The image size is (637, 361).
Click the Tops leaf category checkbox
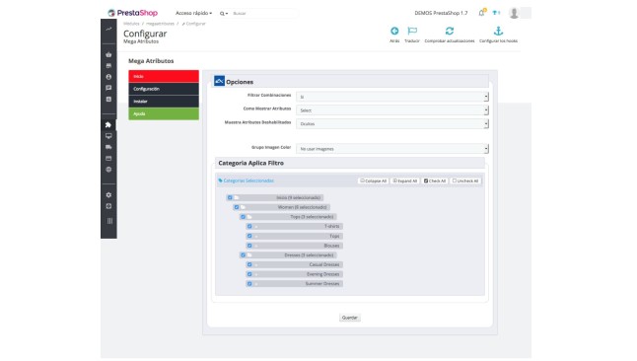click(x=249, y=236)
